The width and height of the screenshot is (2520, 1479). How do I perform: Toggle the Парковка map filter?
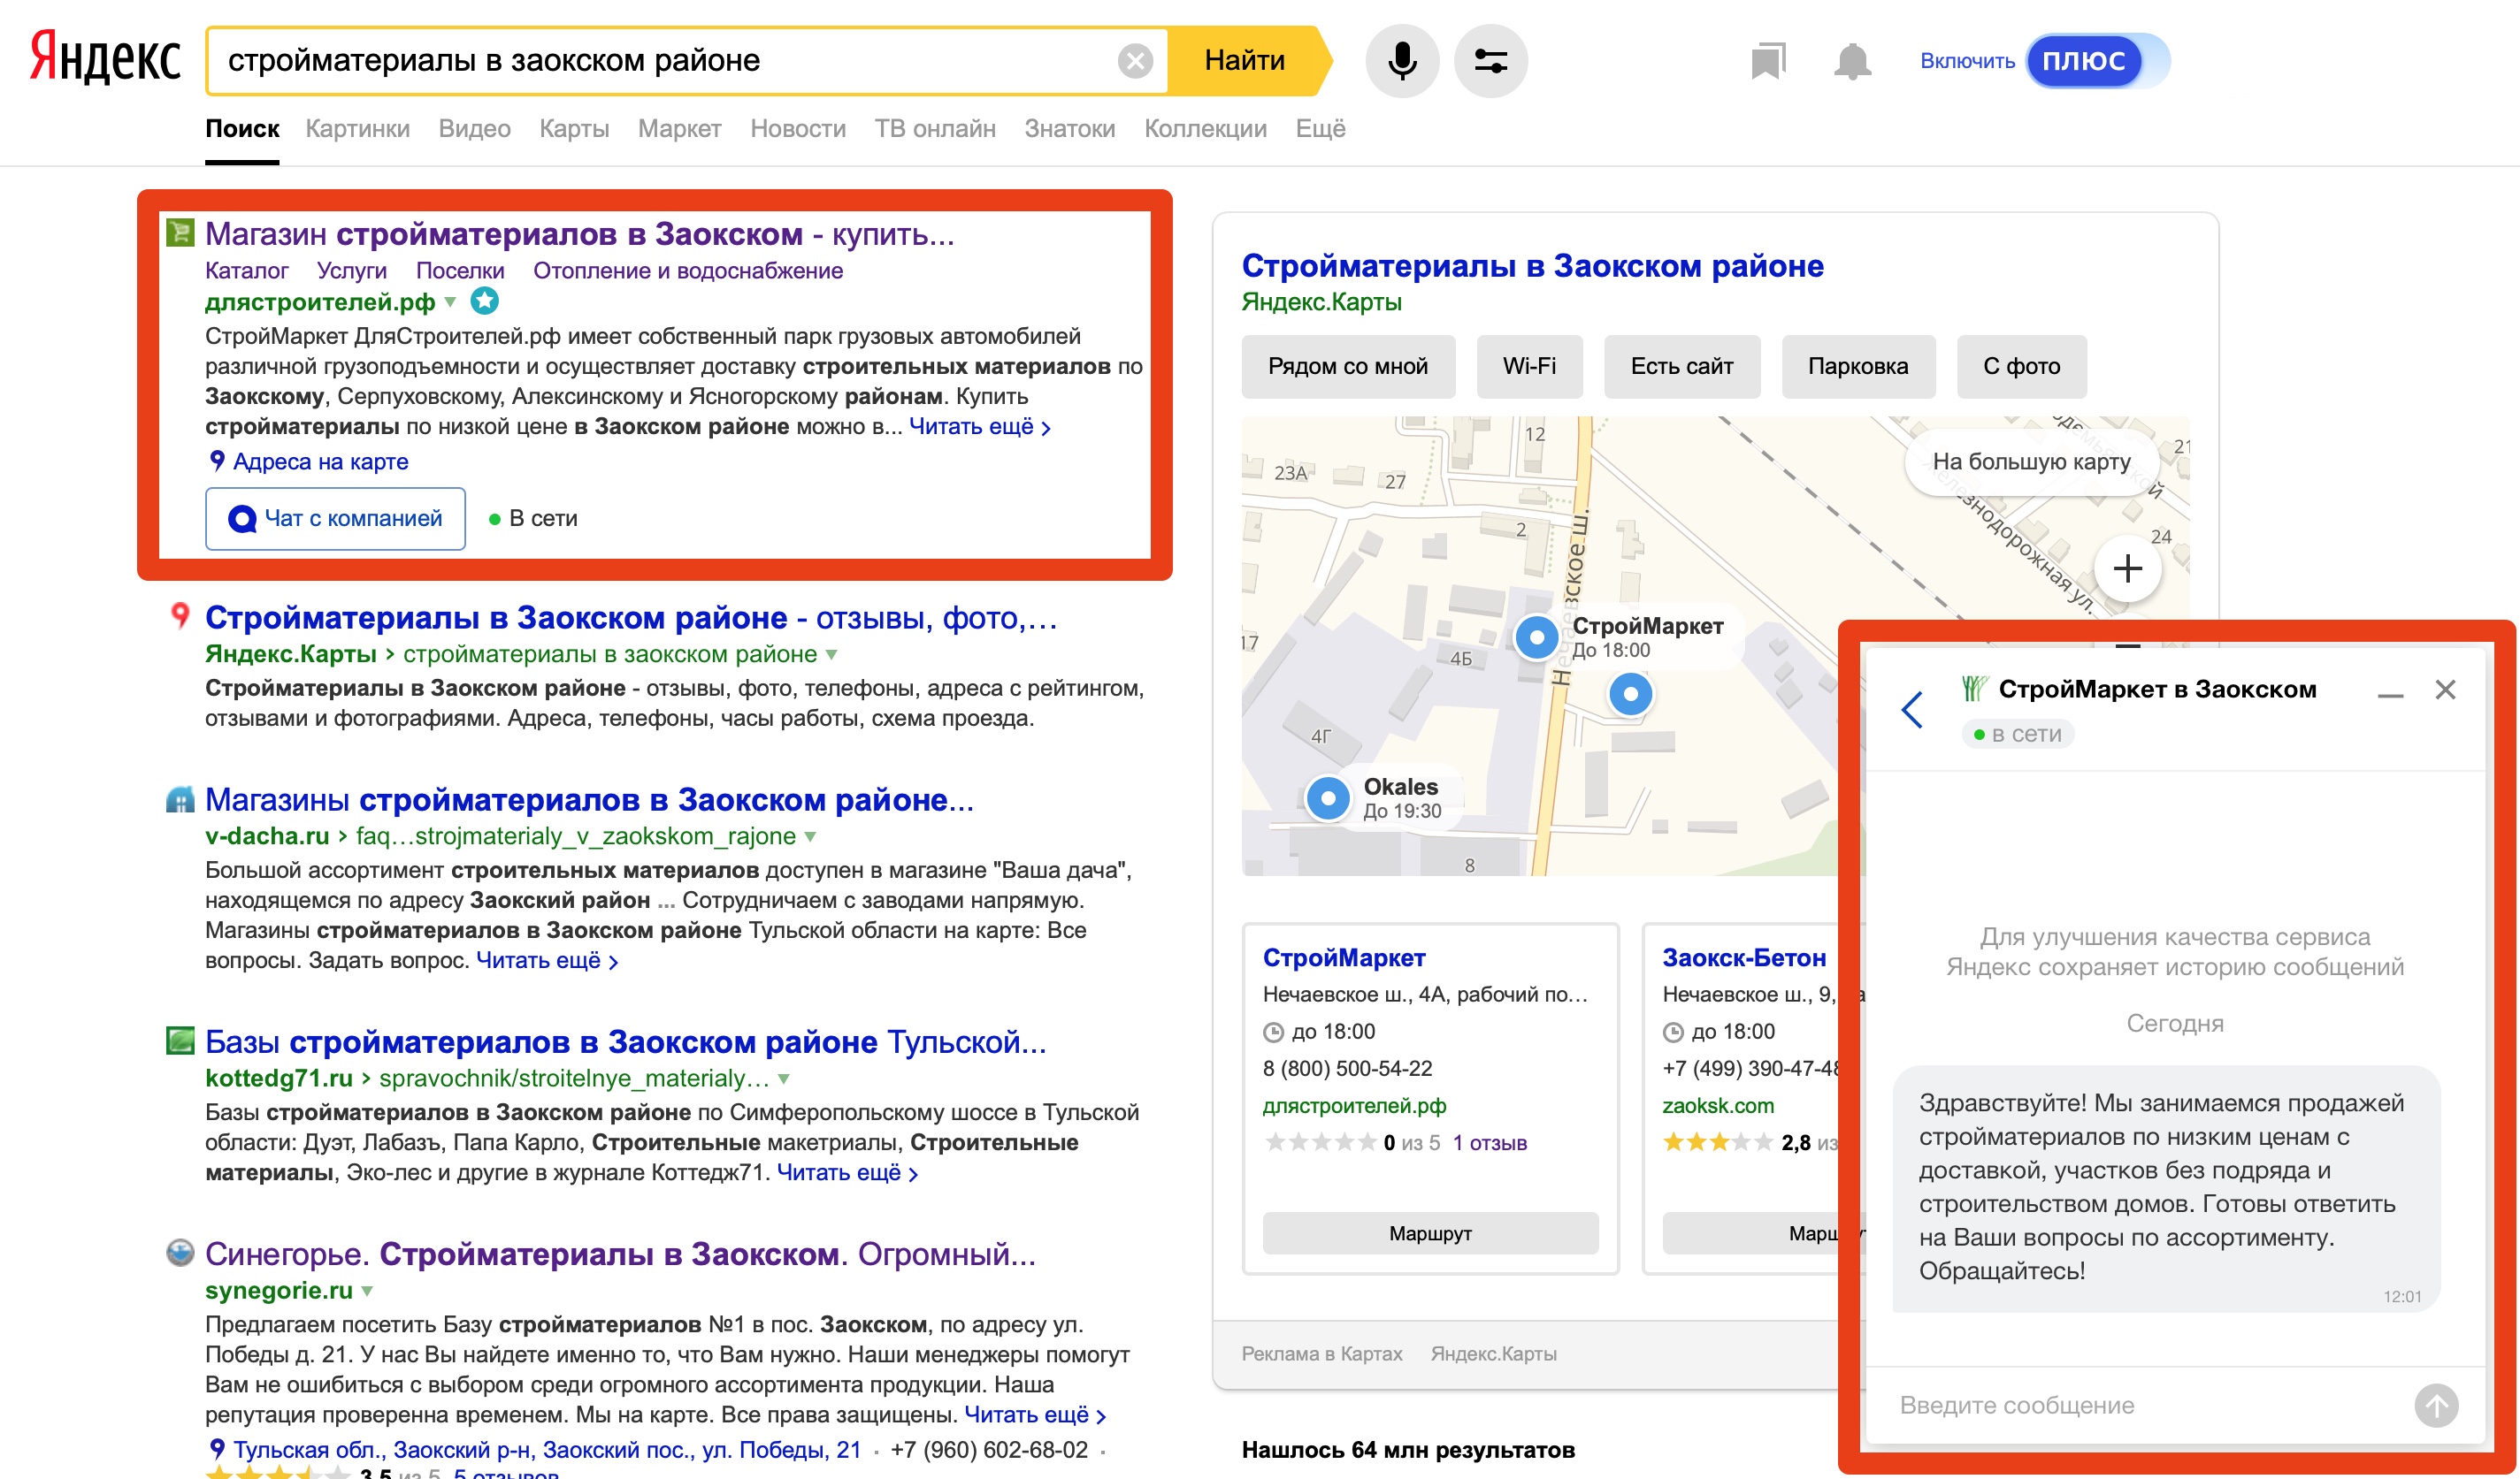point(1858,366)
